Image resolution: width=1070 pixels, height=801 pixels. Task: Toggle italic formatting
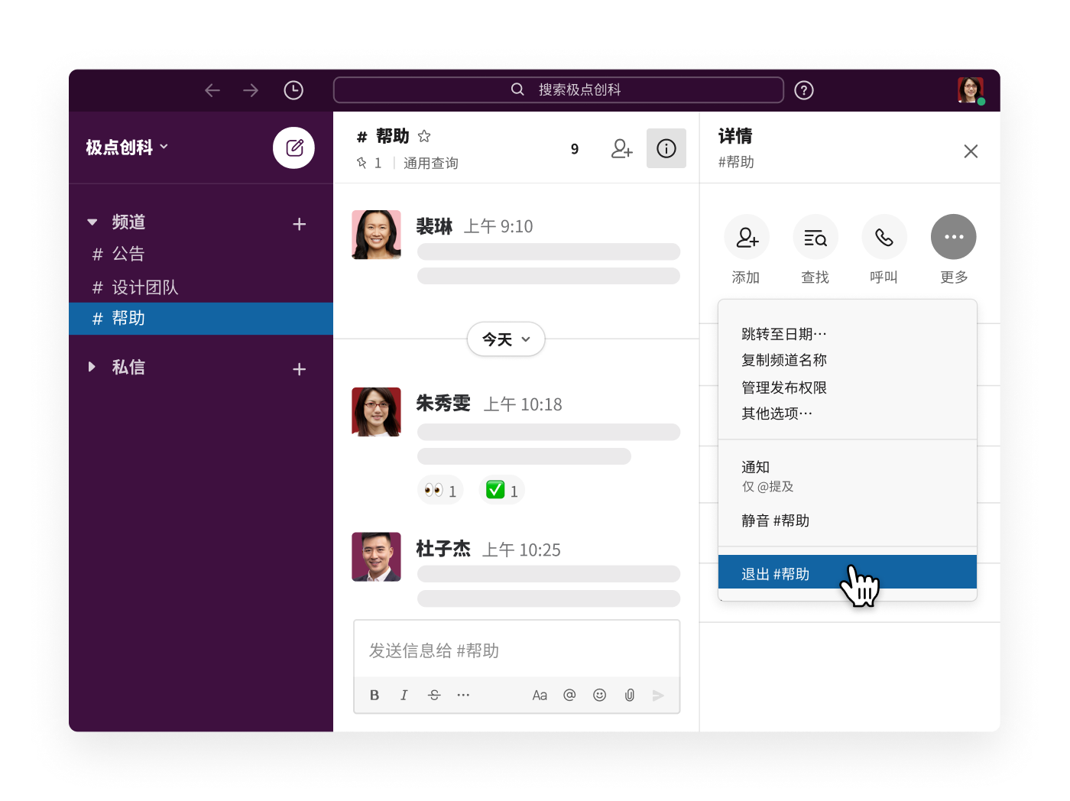(x=404, y=695)
